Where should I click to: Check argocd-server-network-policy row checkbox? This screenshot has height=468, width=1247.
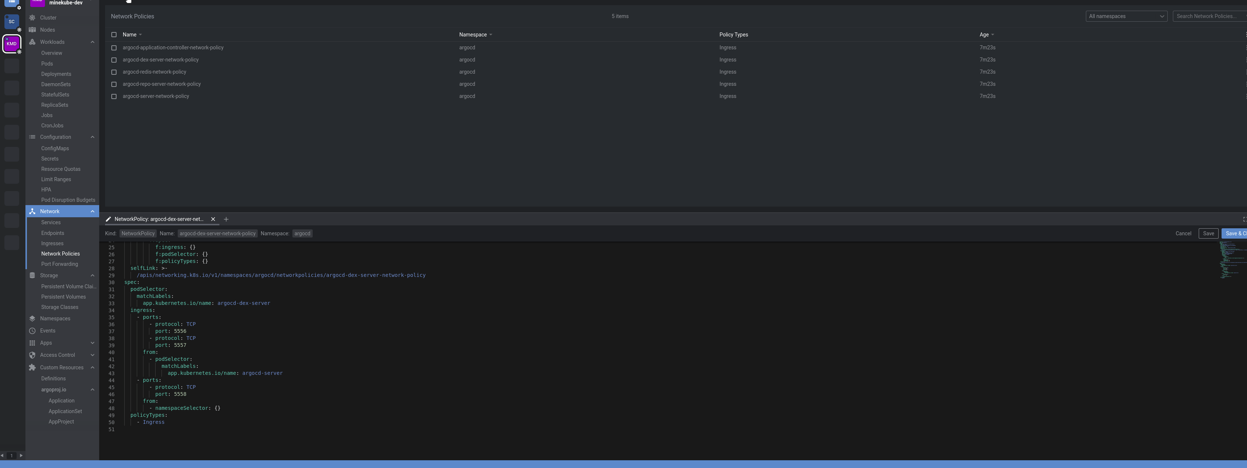point(114,96)
